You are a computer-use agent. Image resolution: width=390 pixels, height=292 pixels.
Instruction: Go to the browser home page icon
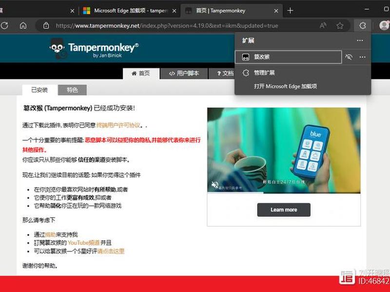[23, 25]
